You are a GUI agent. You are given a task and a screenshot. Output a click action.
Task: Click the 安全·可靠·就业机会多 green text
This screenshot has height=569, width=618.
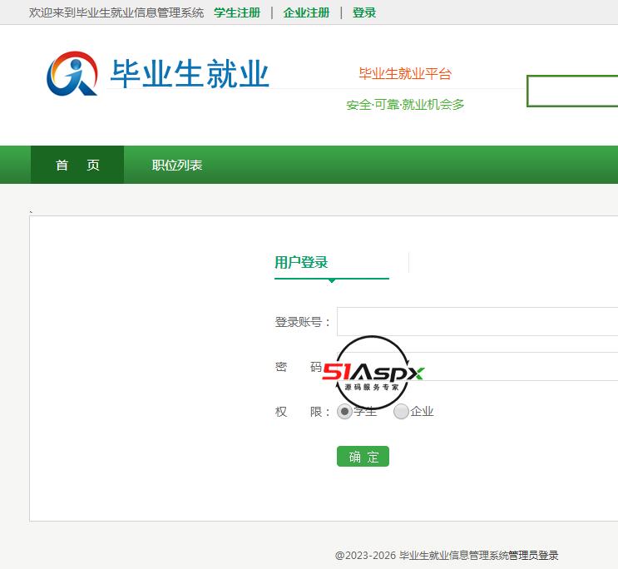[405, 105]
